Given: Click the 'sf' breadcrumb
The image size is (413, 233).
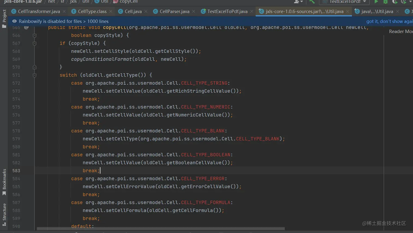Looking at the screenshot, I should pyautogui.click(x=63, y=2).
